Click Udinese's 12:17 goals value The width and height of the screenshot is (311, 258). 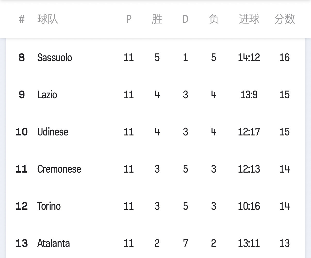click(x=249, y=132)
